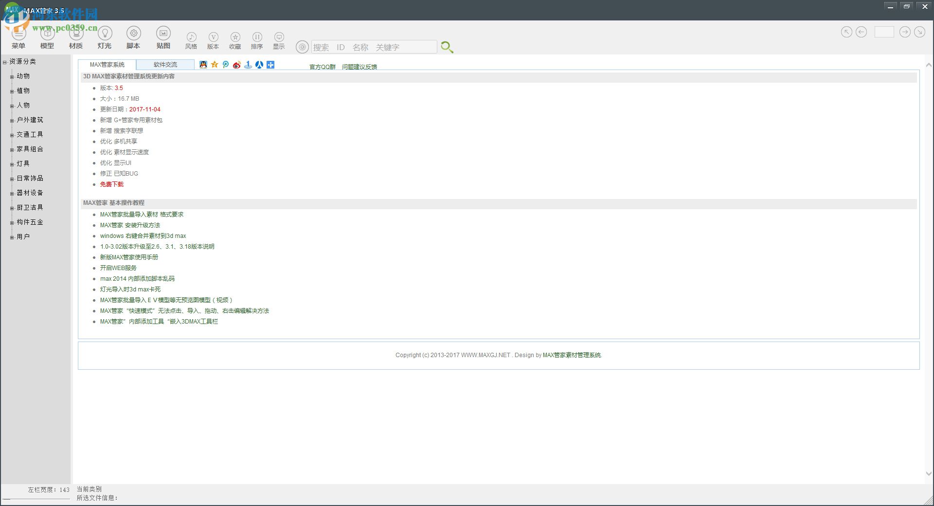The image size is (934, 506).
Task: Open the MAX管家 安装升级方法 tutorial
Action: 130,225
